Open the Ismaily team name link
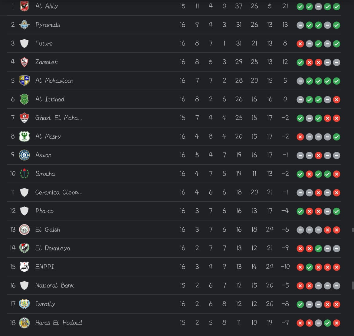This screenshot has width=354, height=336. click(x=45, y=304)
